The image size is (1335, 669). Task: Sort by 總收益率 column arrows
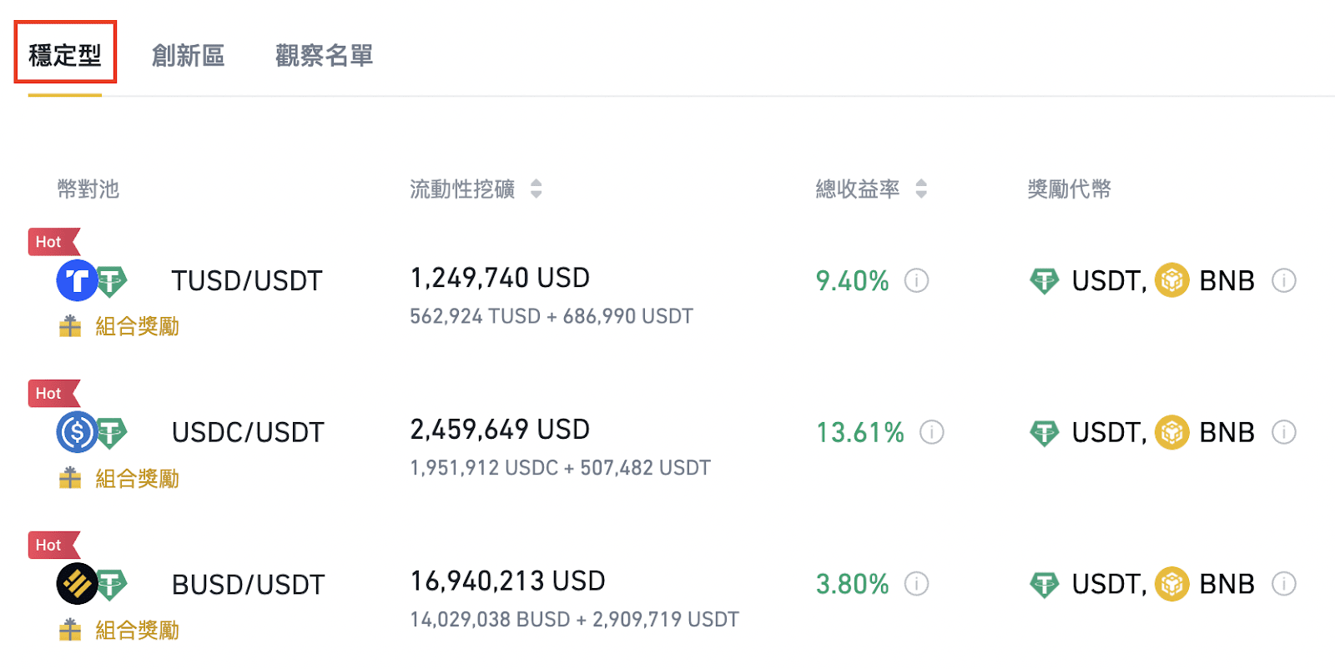tap(920, 189)
